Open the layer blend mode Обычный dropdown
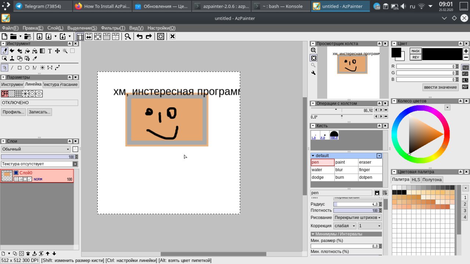This screenshot has width=470, height=264. [x=36, y=149]
